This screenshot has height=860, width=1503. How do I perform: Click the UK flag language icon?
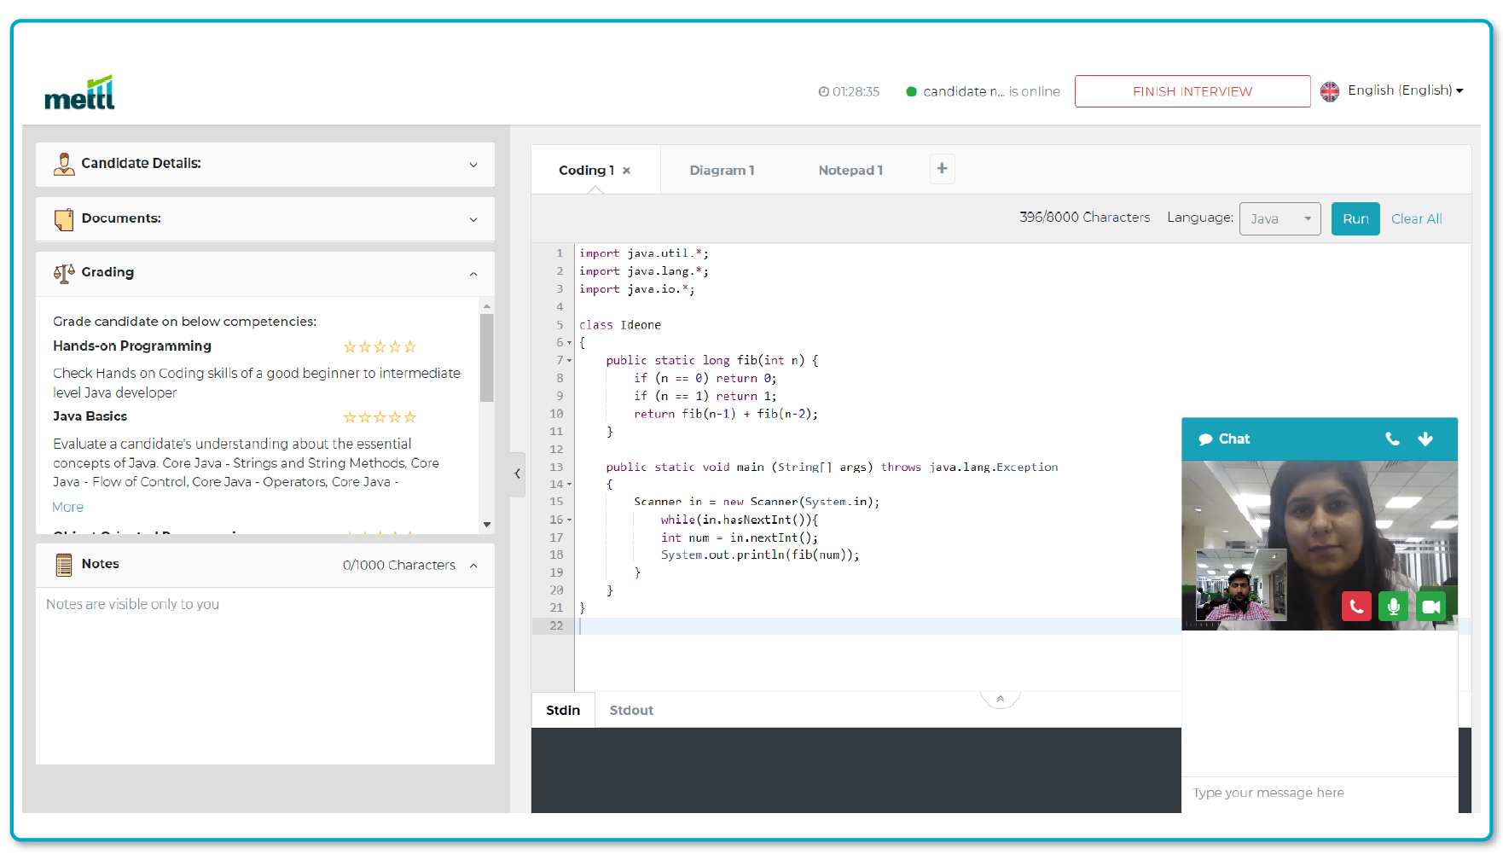tap(1330, 91)
